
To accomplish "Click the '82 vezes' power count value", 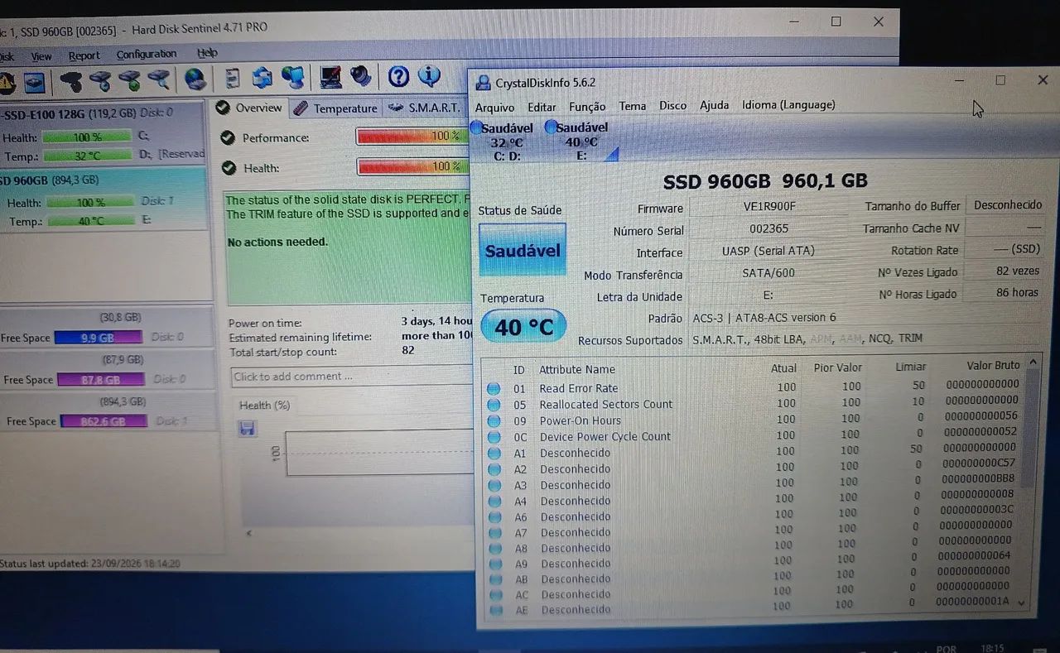I will pyautogui.click(x=1017, y=271).
